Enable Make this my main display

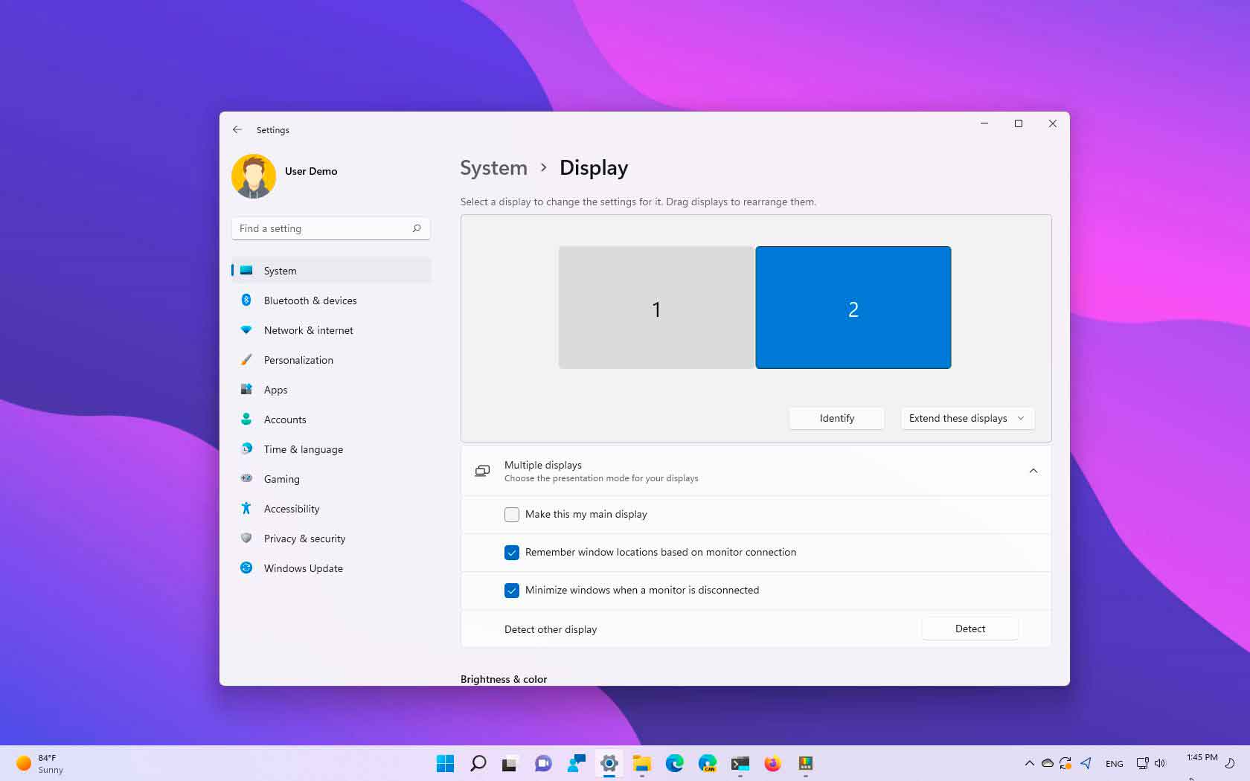coord(511,514)
